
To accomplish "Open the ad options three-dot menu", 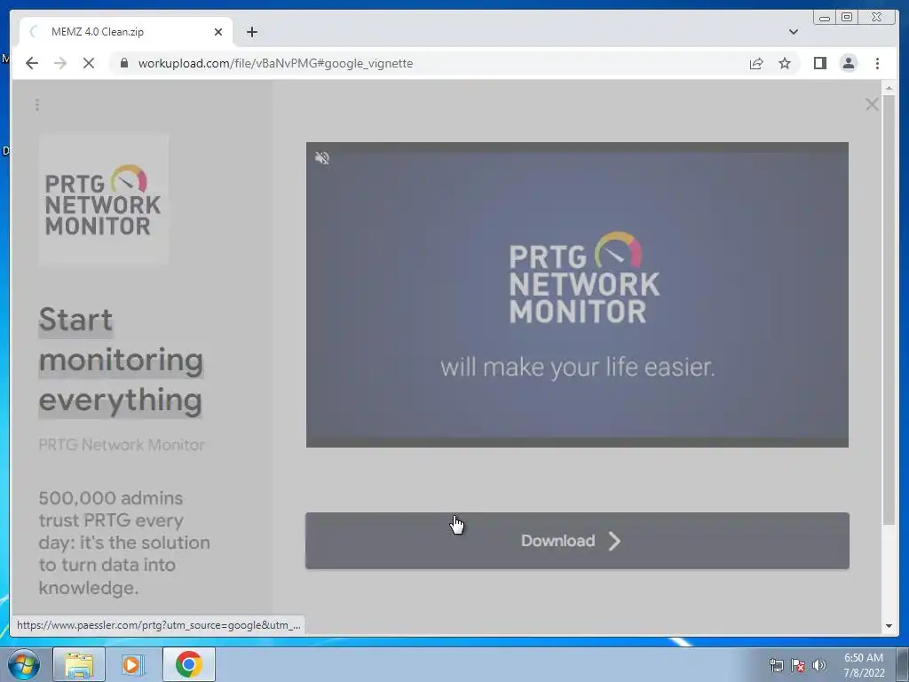I will (37, 105).
